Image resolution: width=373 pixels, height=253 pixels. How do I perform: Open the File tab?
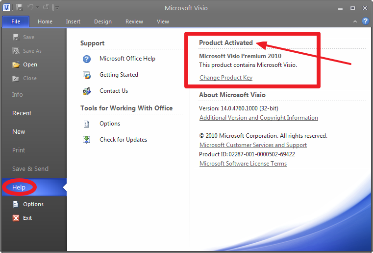16,21
